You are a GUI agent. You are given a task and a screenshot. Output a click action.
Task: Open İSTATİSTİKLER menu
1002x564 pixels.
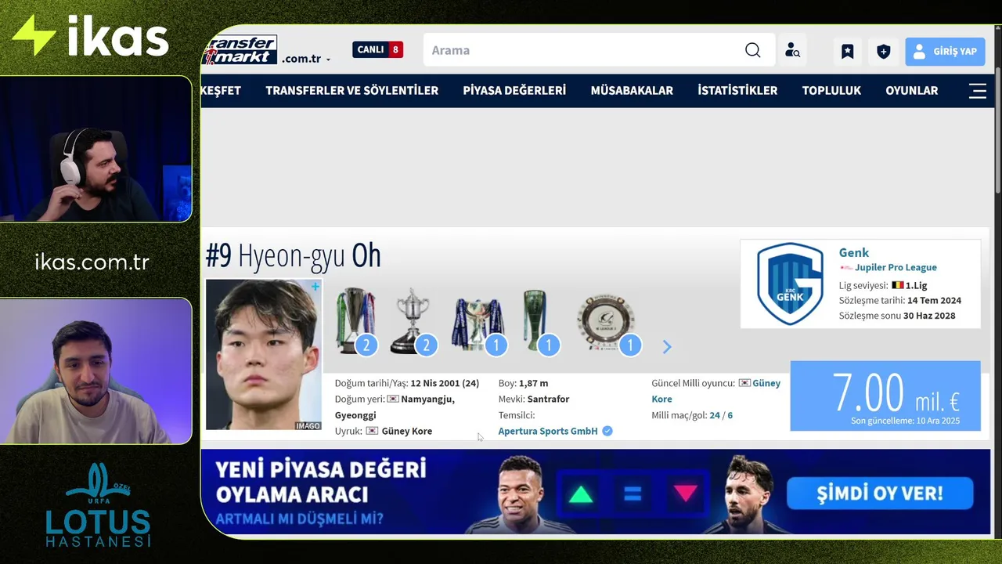coord(737,91)
